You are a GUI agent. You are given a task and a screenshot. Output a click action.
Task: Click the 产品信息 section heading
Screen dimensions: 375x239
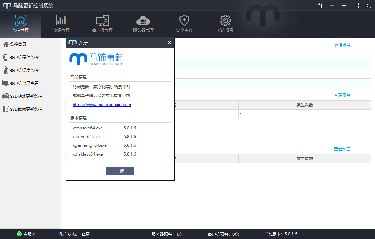coord(78,77)
